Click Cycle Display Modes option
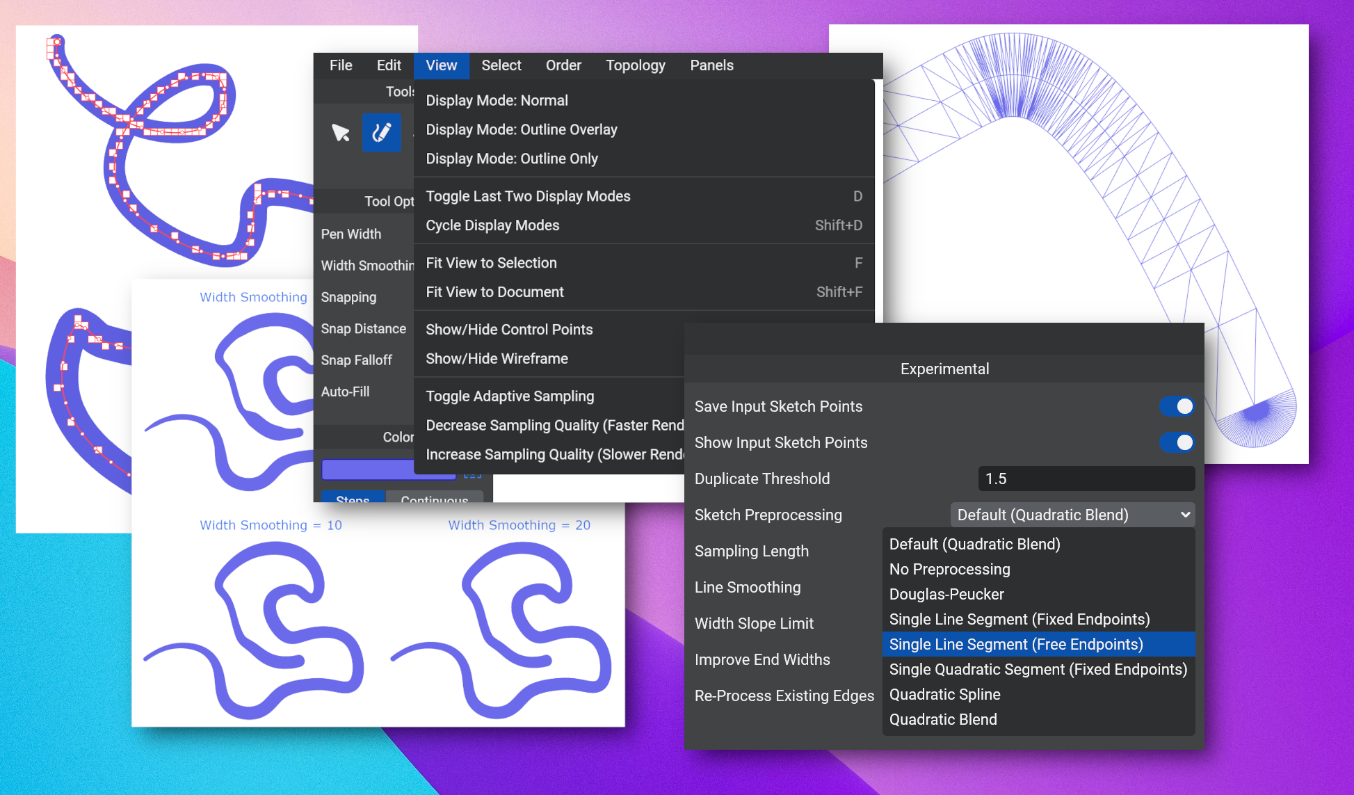The height and width of the screenshot is (795, 1354). point(493,224)
